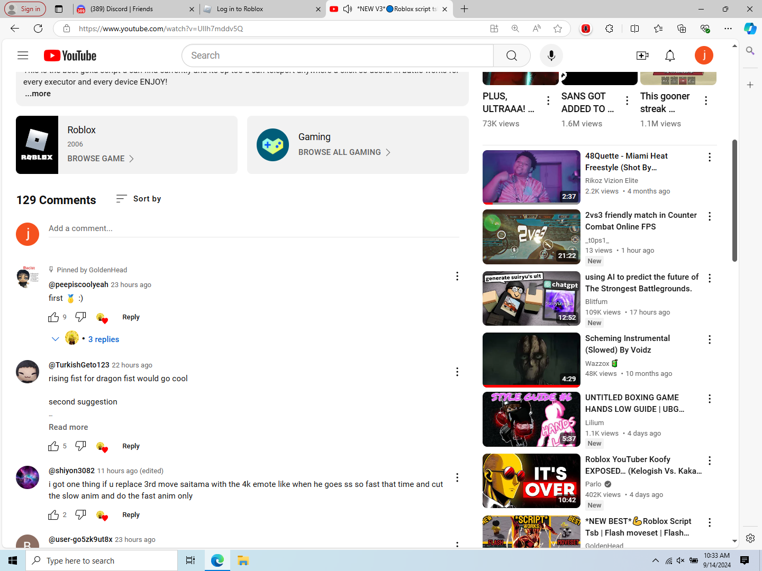Screen dimensions: 762x571
Task: Open the 2vs3 friendly match thumbnail
Action: click(531, 237)
